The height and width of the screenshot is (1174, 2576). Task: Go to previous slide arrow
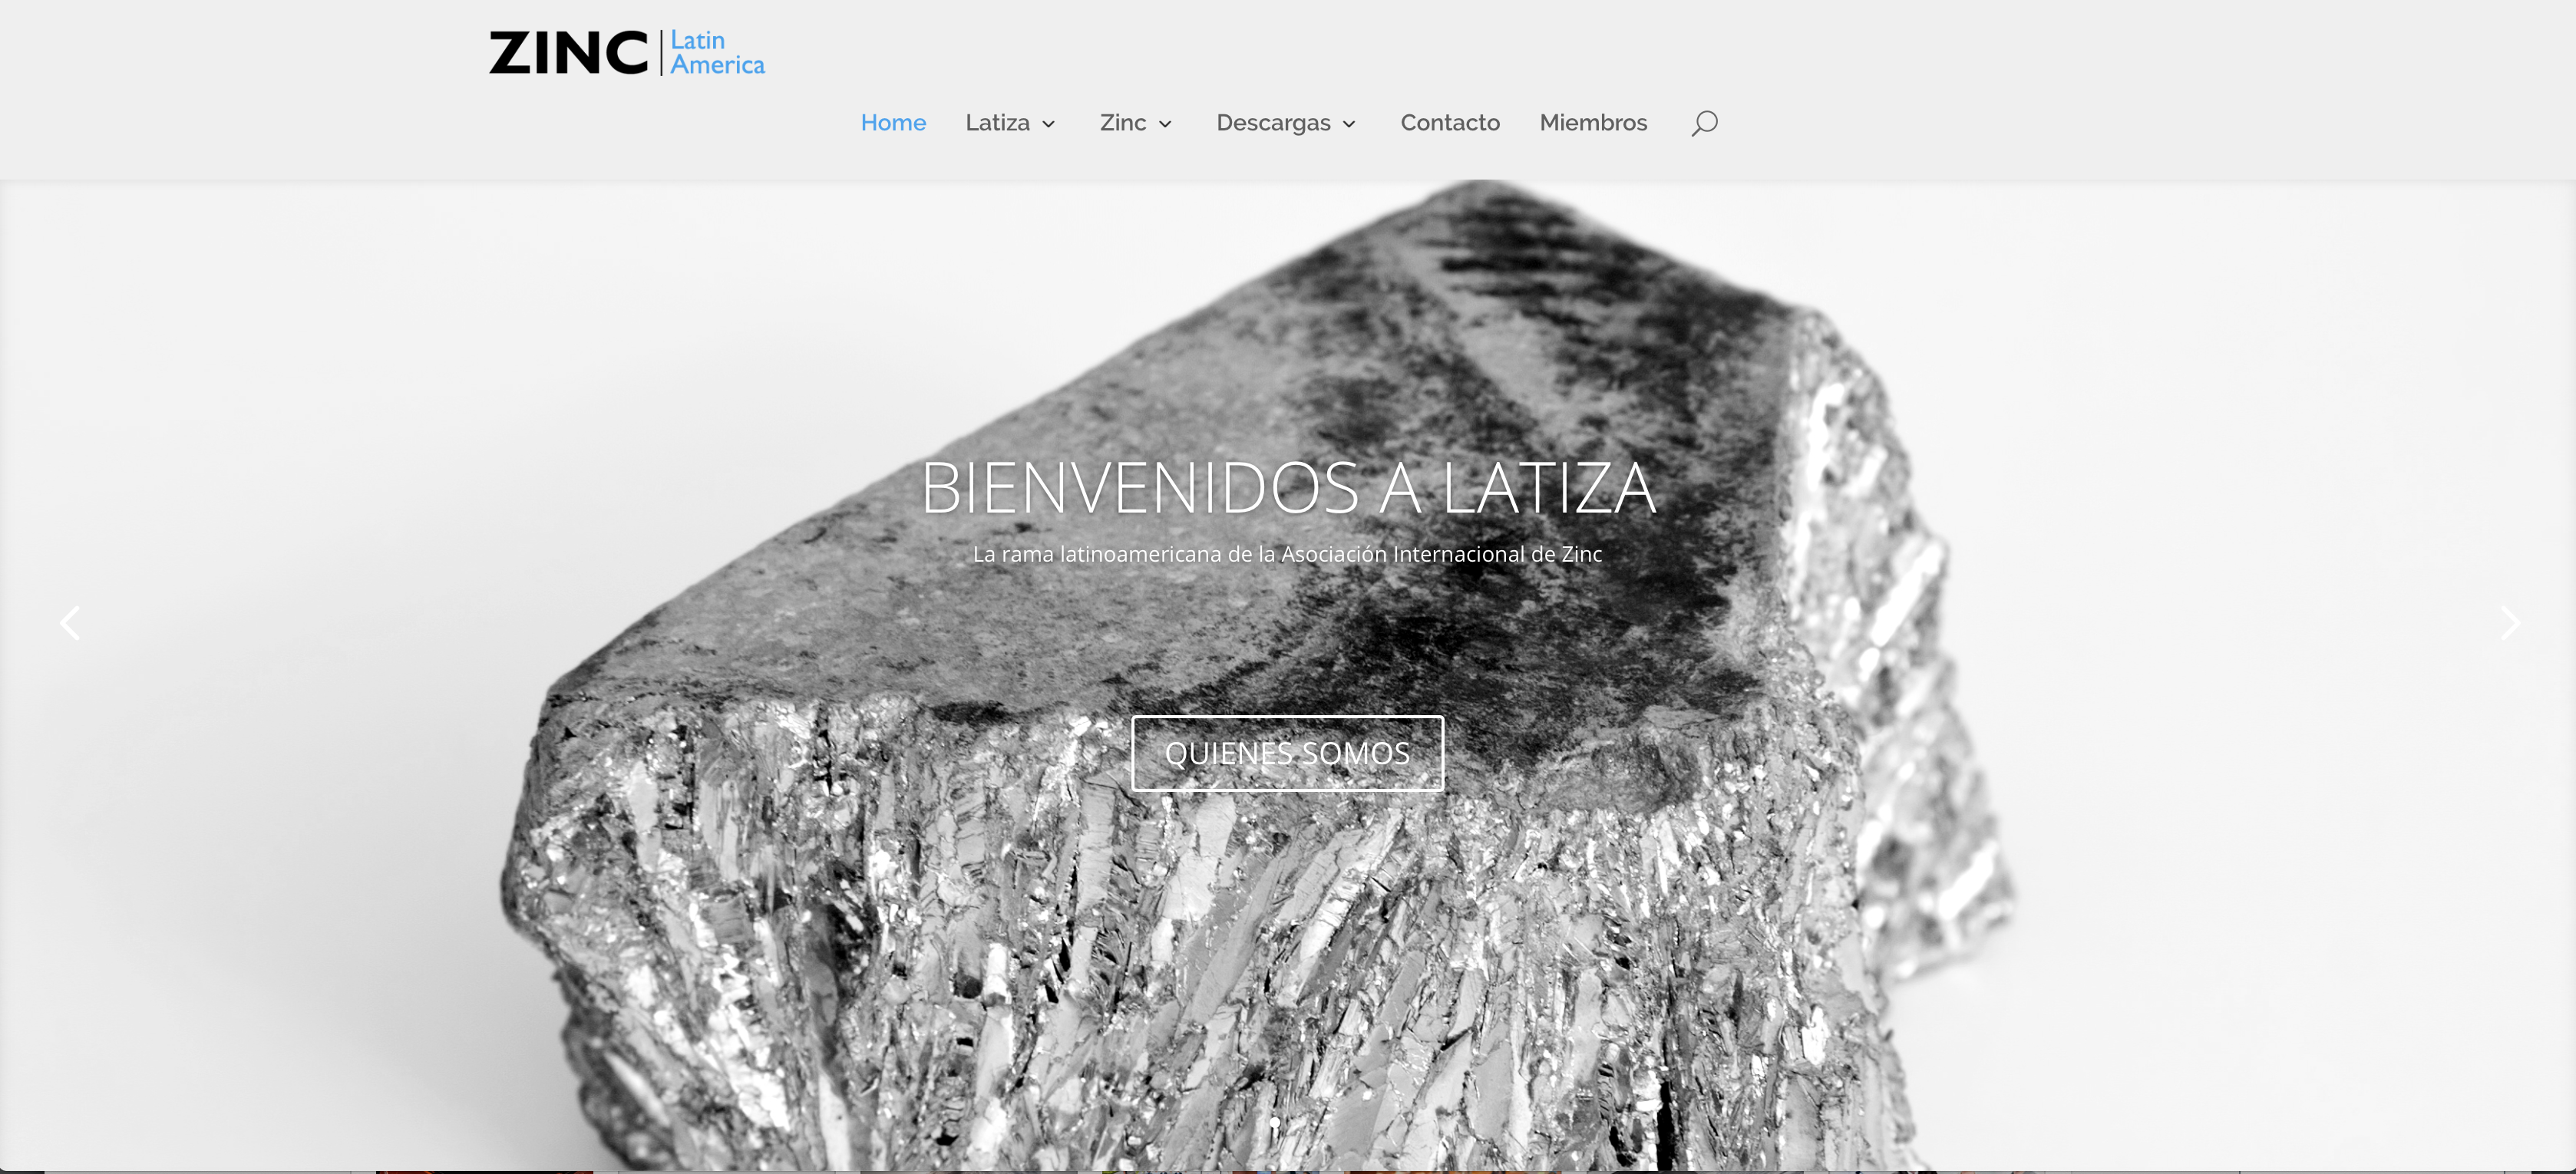tap(70, 623)
